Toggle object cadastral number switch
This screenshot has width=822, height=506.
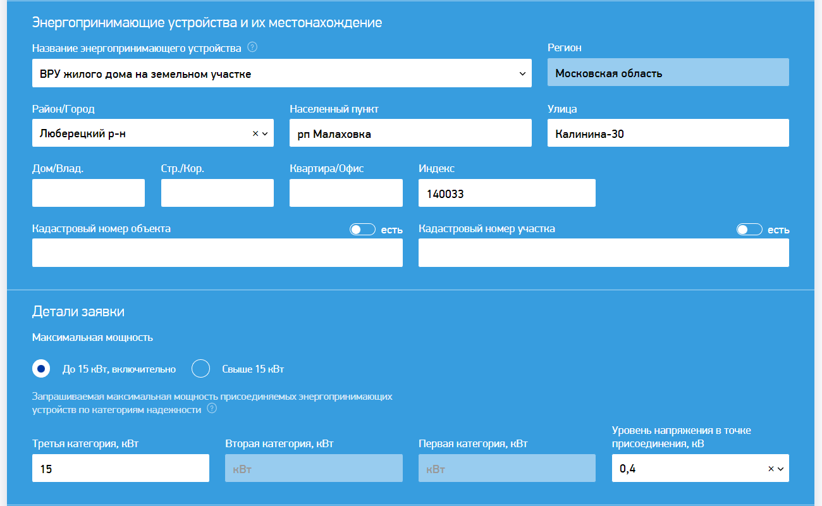click(363, 230)
